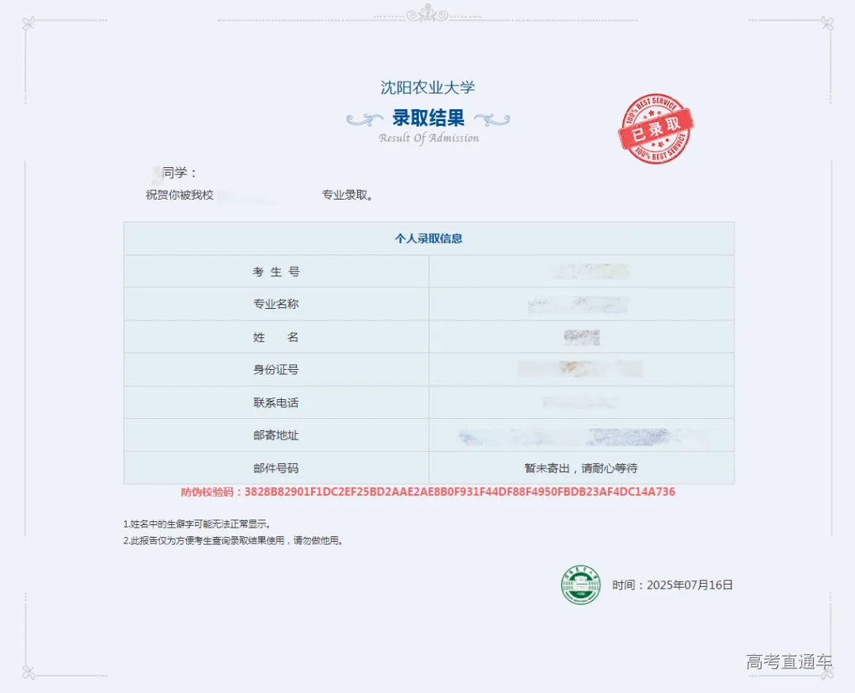855x693 pixels.
Task: Open the 沈阳农业大学 university title link
Action: (x=428, y=87)
